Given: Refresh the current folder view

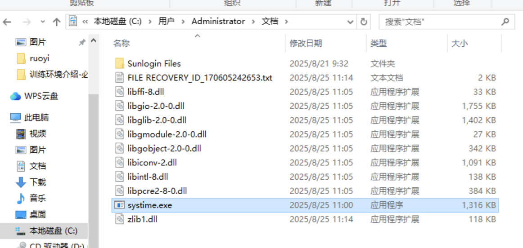Looking at the screenshot, I should click(x=364, y=22).
